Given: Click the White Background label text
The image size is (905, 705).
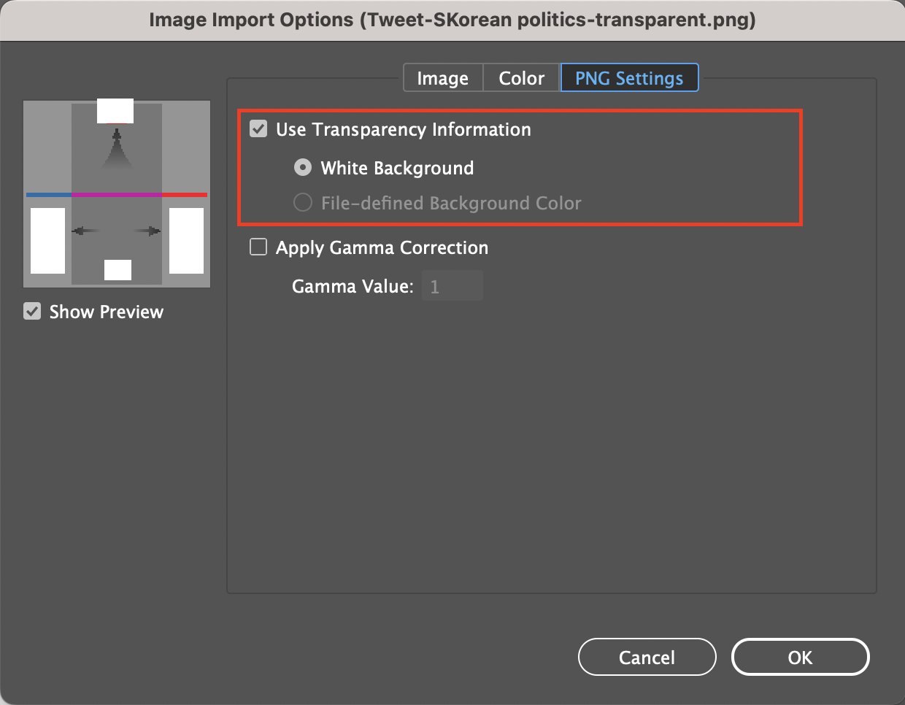Looking at the screenshot, I should 396,167.
